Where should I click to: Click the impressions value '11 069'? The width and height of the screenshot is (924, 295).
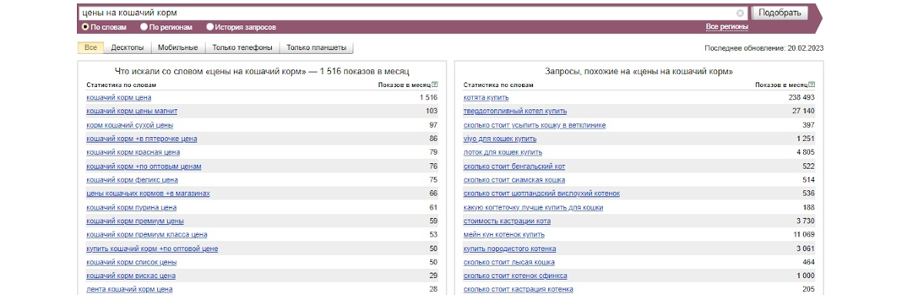pyautogui.click(x=803, y=234)
